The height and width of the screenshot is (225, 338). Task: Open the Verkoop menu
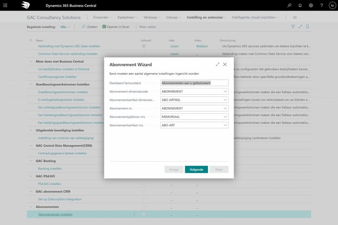tap(152, 18)
